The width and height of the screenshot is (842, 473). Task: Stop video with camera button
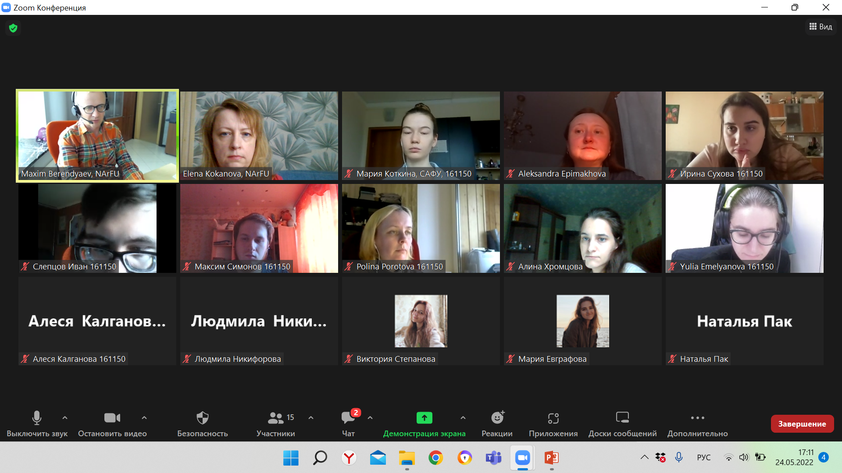pyautogui.click(x=112, y=418)
